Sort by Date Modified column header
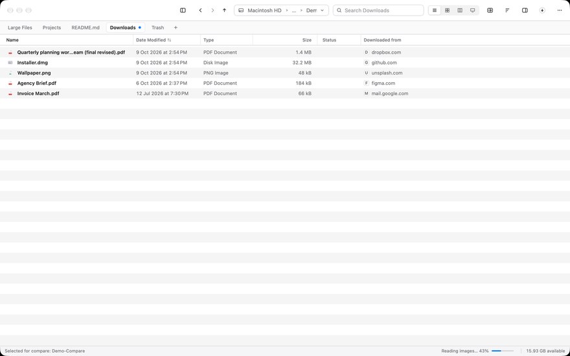 click(167, 40)
